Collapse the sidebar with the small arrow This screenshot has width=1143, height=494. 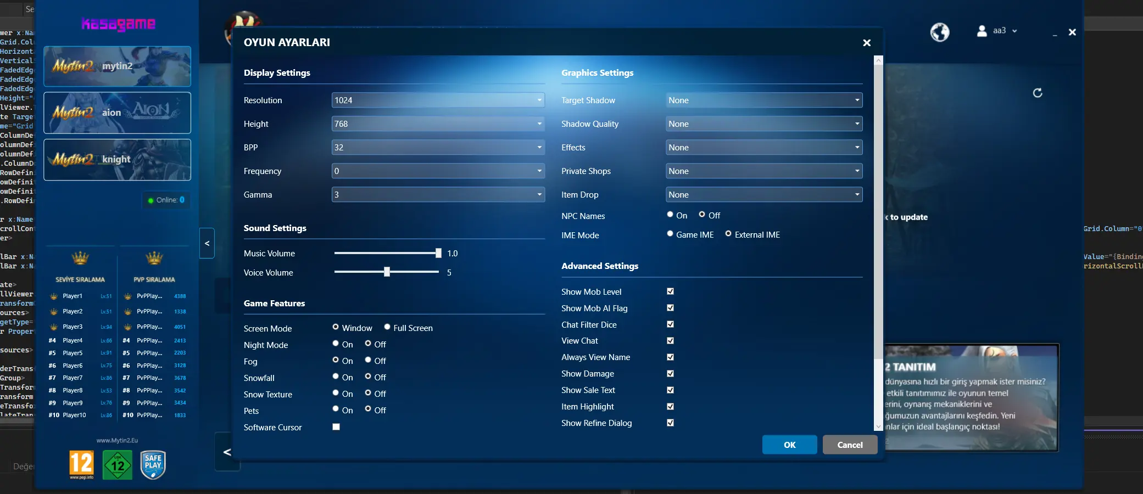pos(207,243)
